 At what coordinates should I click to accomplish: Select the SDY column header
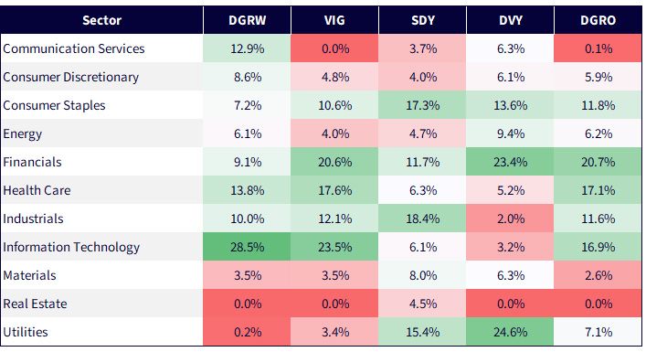coord(422,20)
